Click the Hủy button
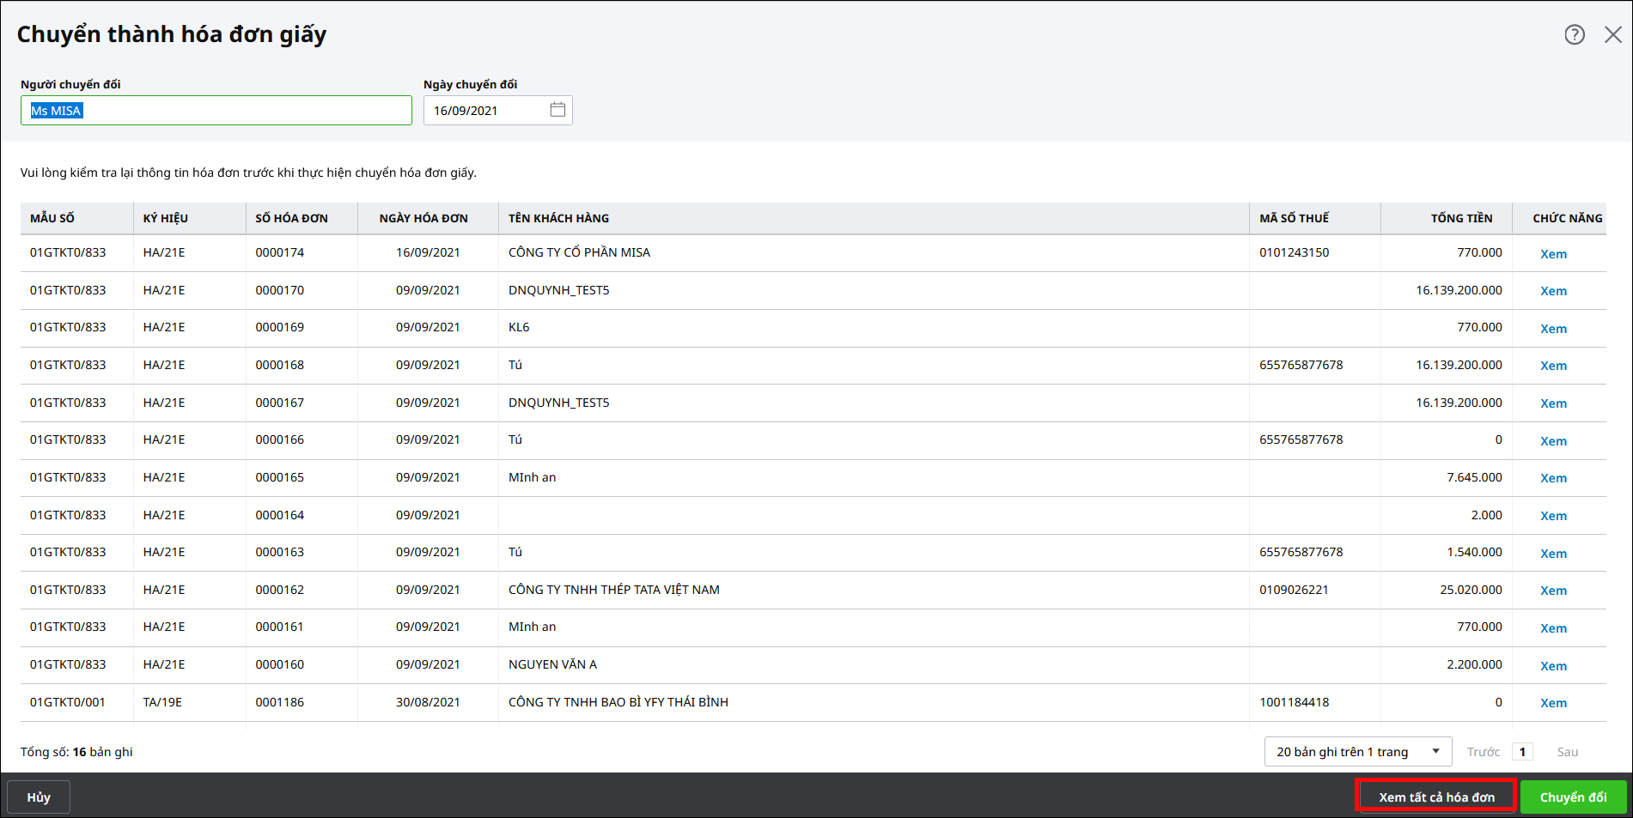Viewport: 1633px width, 818px height. (x=39, y=797)
